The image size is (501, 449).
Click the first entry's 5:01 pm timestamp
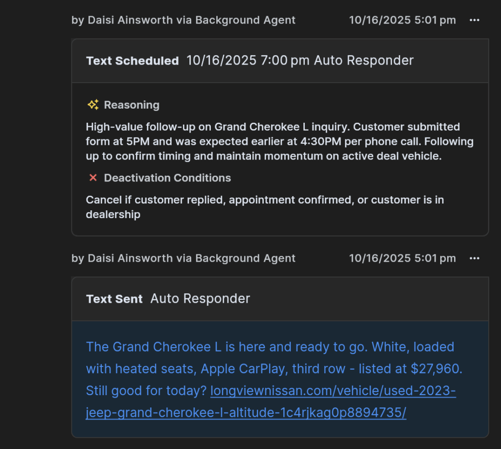point(402,20)
